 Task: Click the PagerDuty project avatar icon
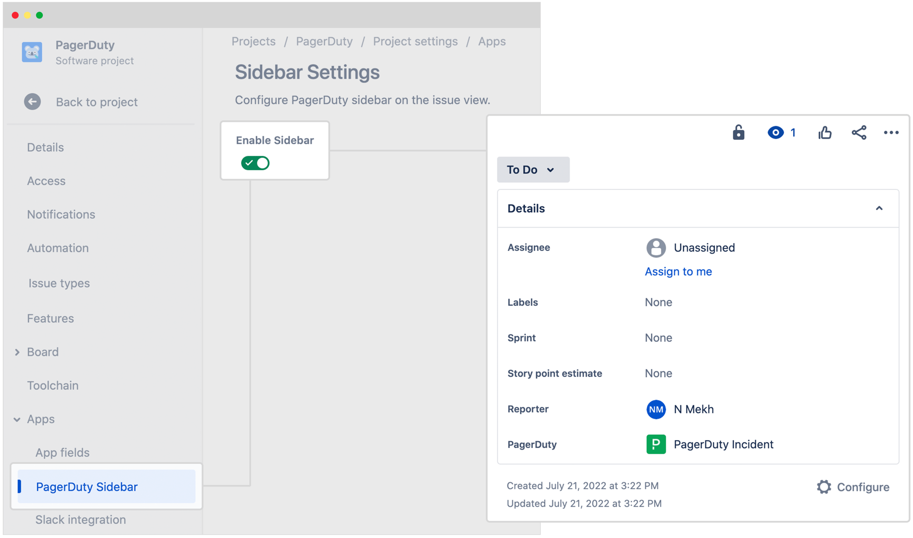tap(32, 52)
